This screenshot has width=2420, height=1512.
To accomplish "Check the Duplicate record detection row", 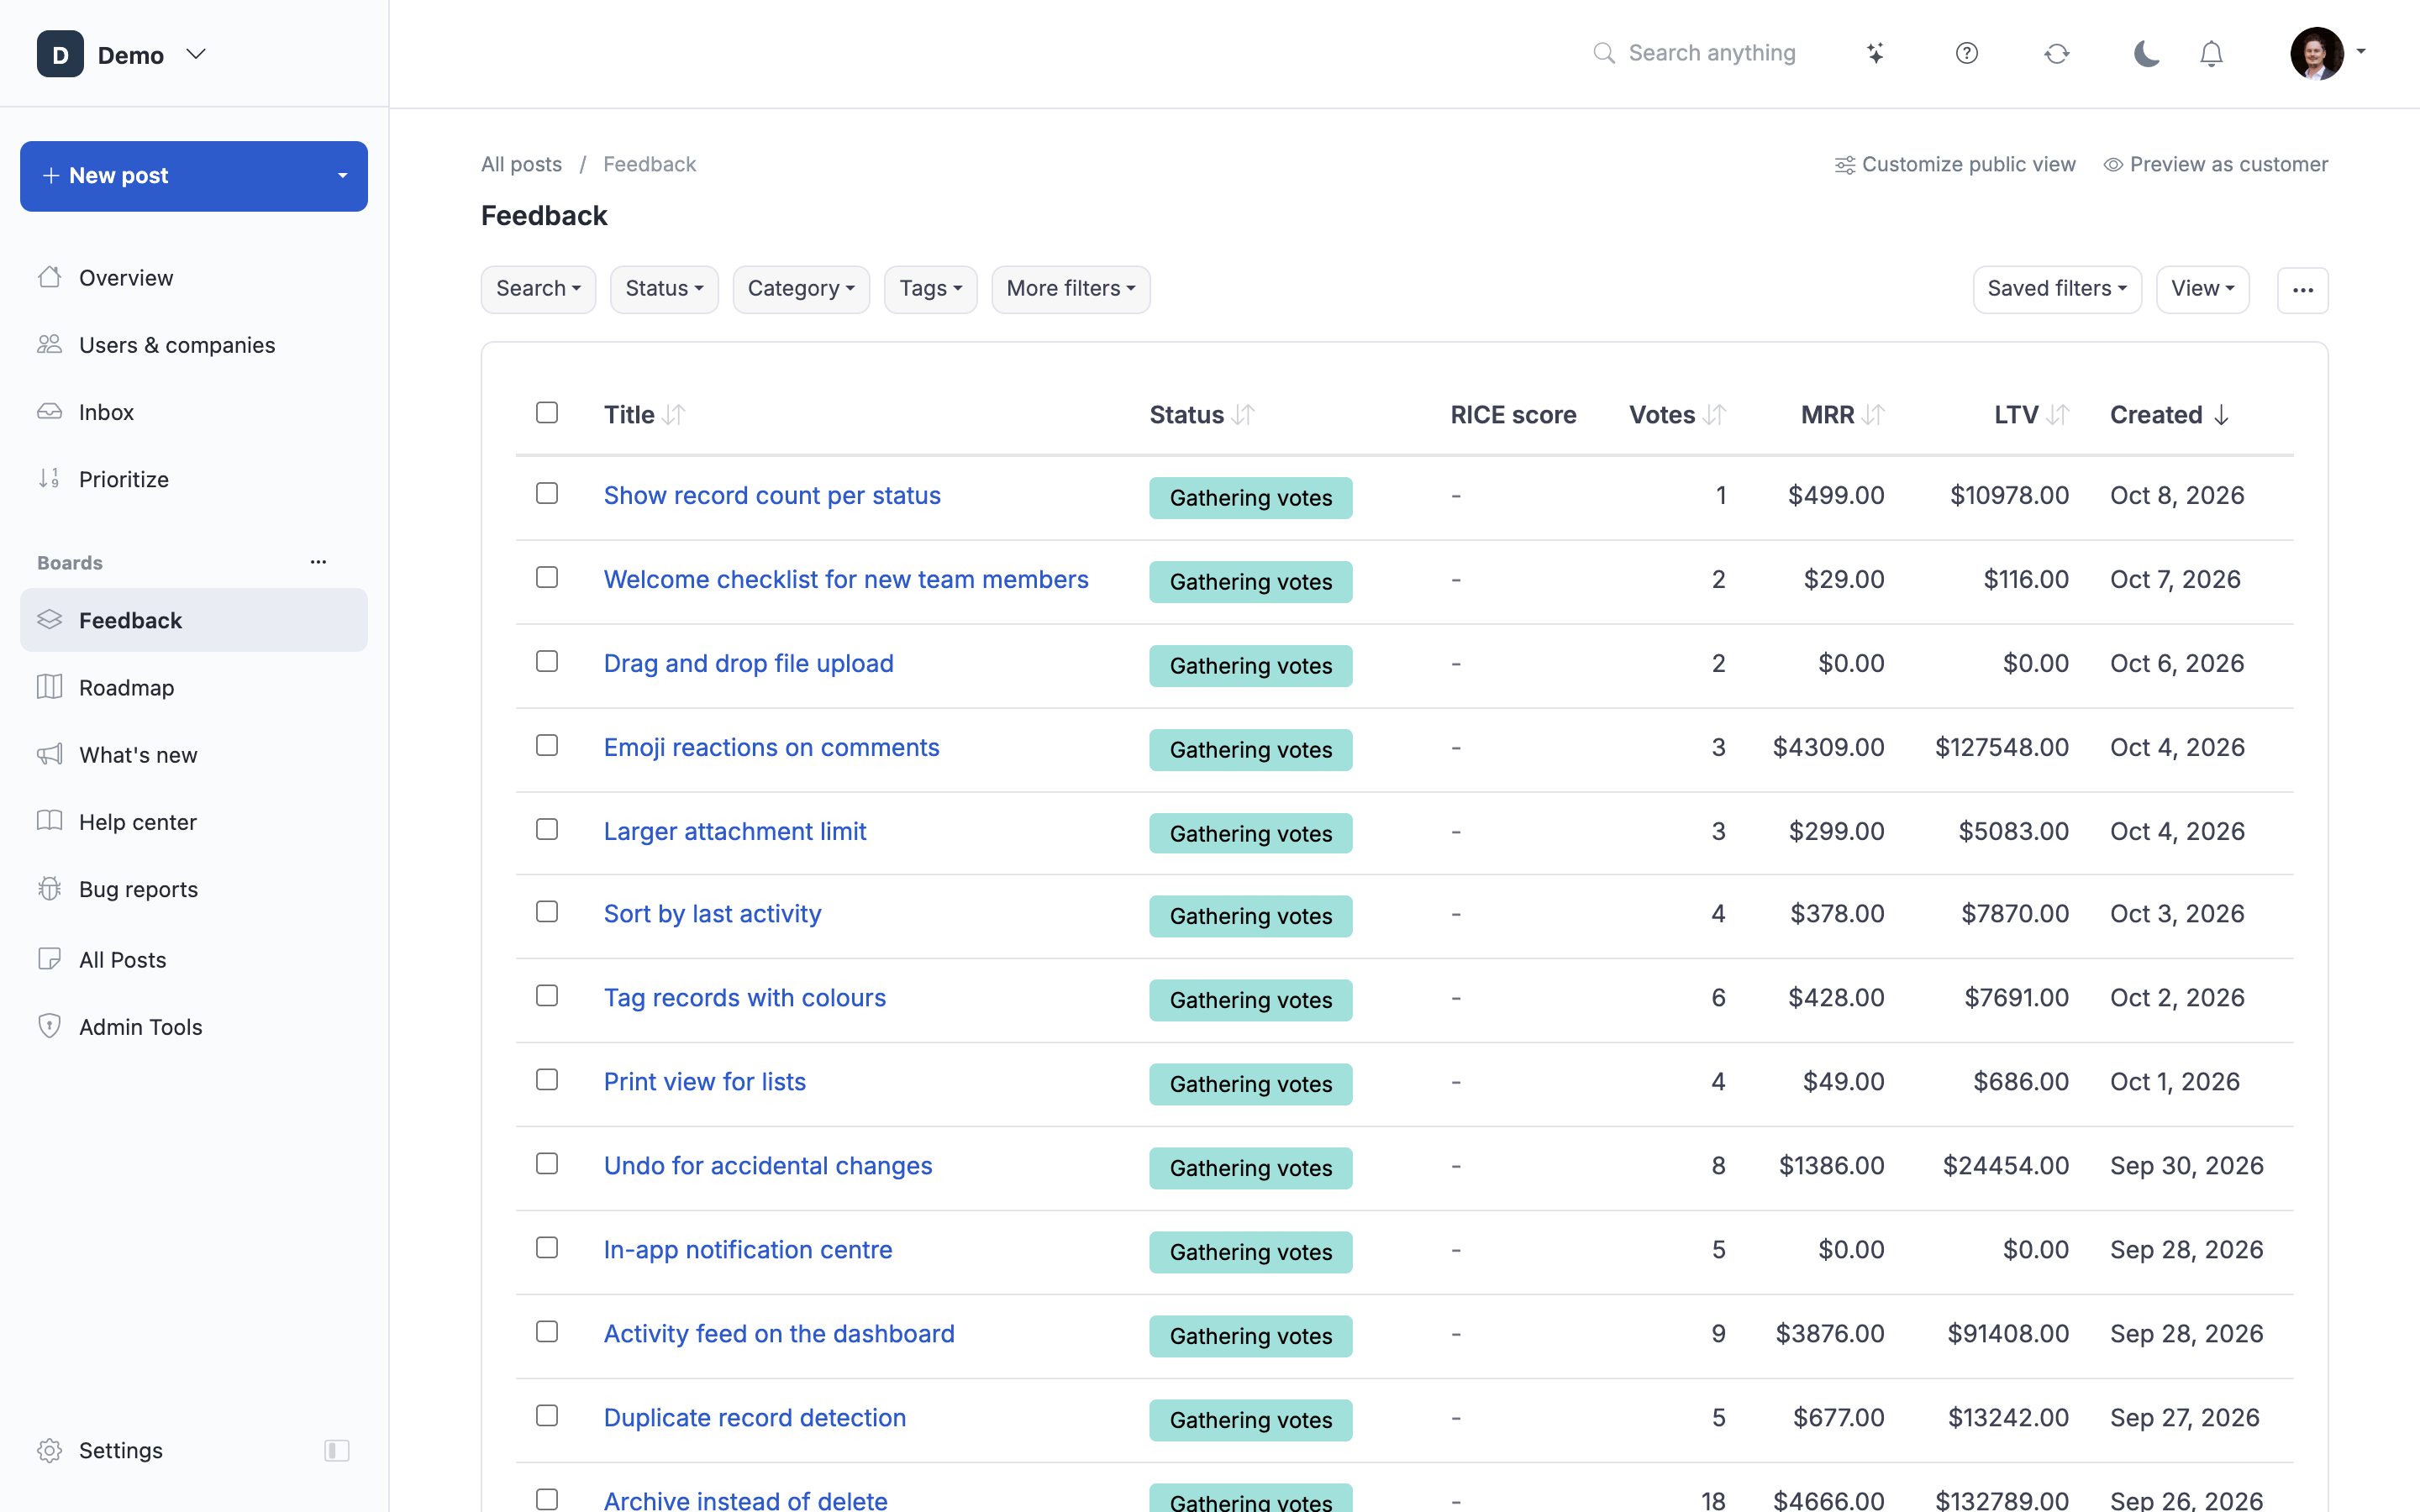I will 547,1415.
